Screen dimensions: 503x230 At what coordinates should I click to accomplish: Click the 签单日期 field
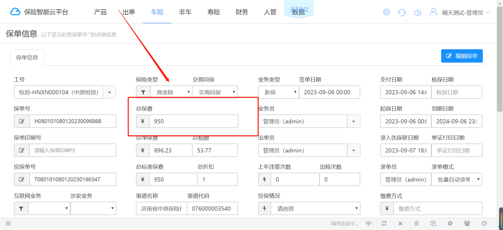[330, 92]
